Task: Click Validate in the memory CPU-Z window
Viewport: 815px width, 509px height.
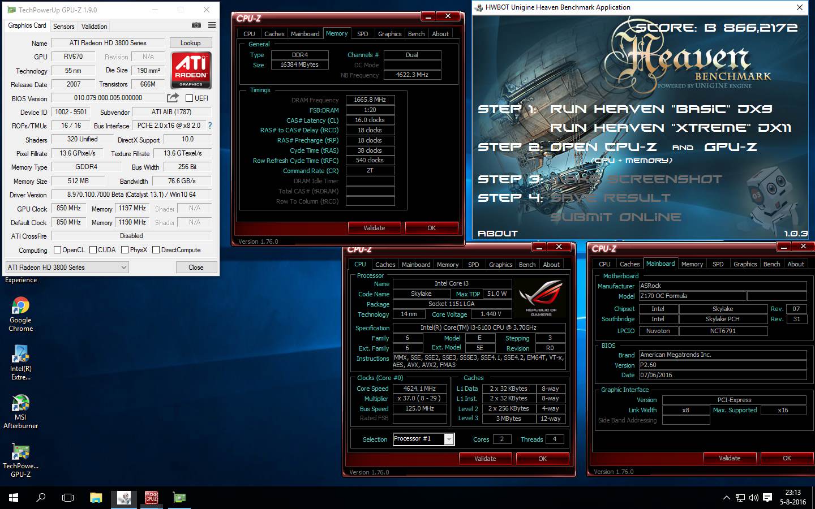Action: [x=374, y=228]
